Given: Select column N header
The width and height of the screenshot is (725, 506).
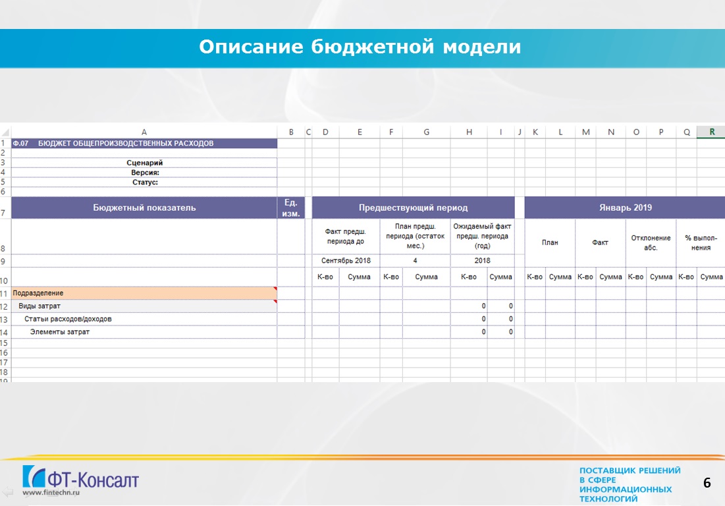Looking at the screenshot, I should pos(611,132).
